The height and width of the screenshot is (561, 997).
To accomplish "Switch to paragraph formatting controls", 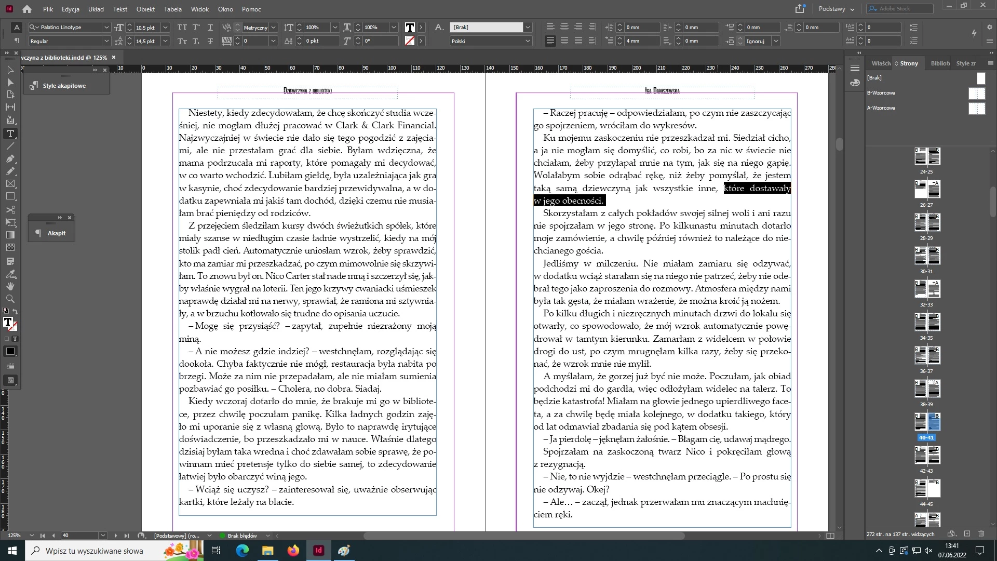I will tap(17, 41).
